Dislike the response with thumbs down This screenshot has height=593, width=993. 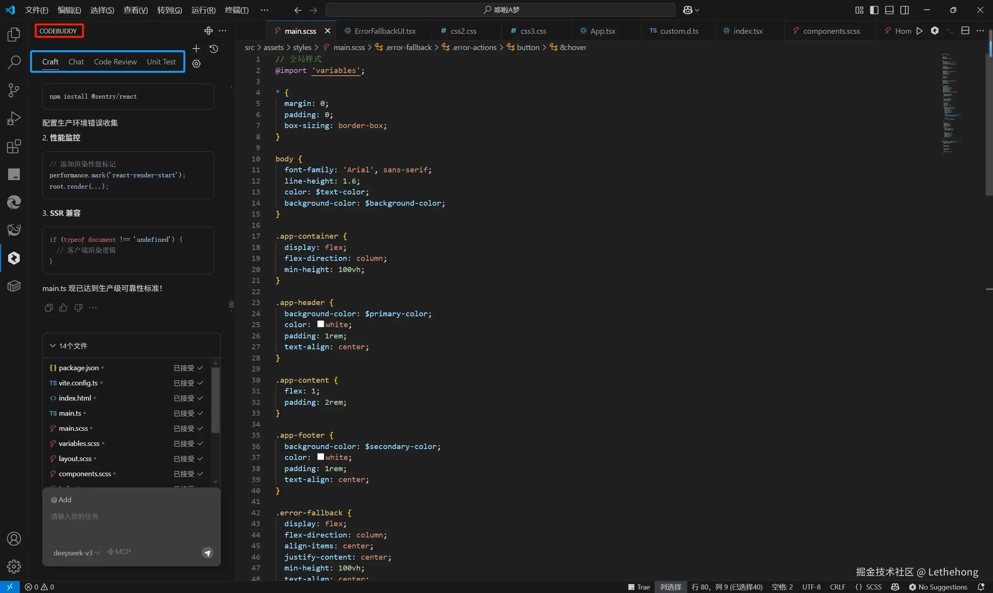[x=78, y=308]
